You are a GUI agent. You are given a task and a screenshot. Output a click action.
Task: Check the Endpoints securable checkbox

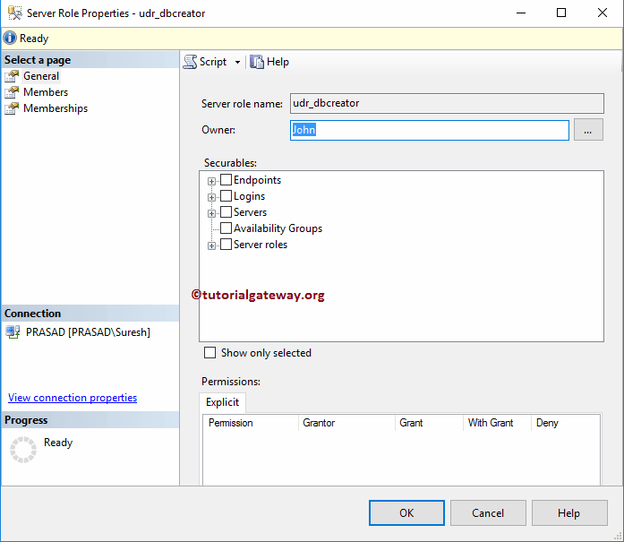pyautogui.click(x=226, y=179)
